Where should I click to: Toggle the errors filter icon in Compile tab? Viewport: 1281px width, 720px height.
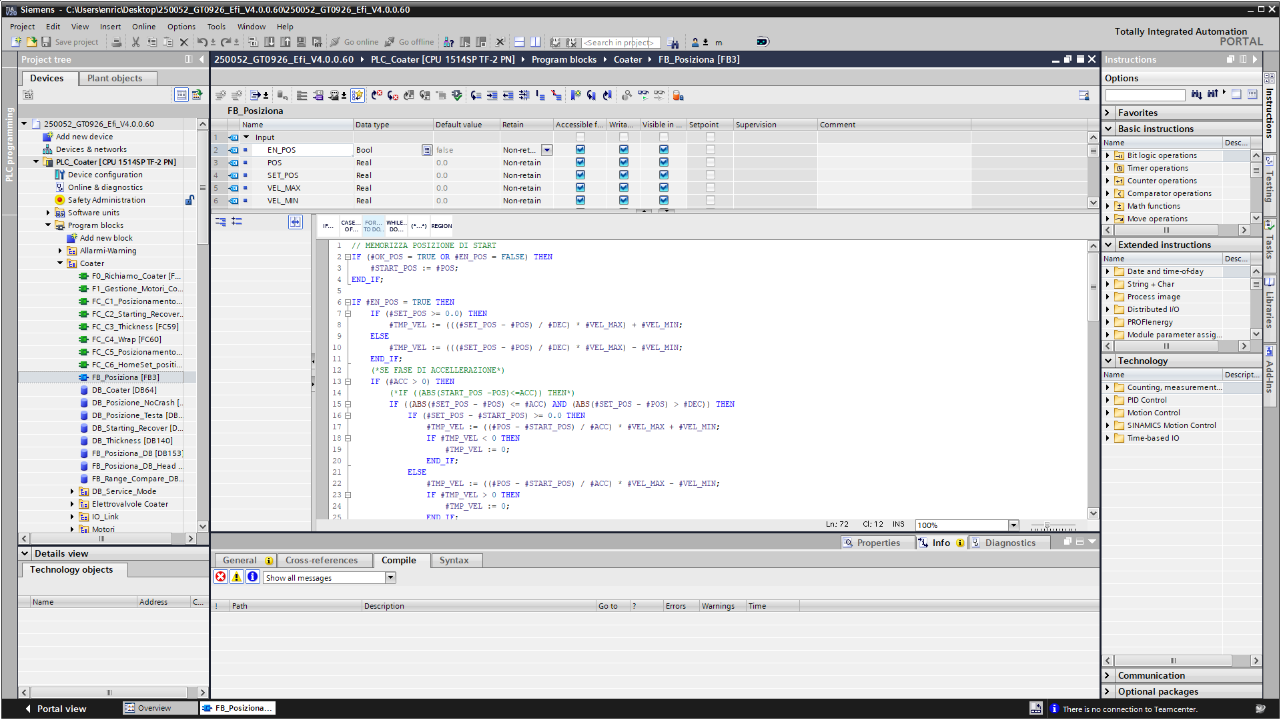pyautogui.click(x=221, y=577)
